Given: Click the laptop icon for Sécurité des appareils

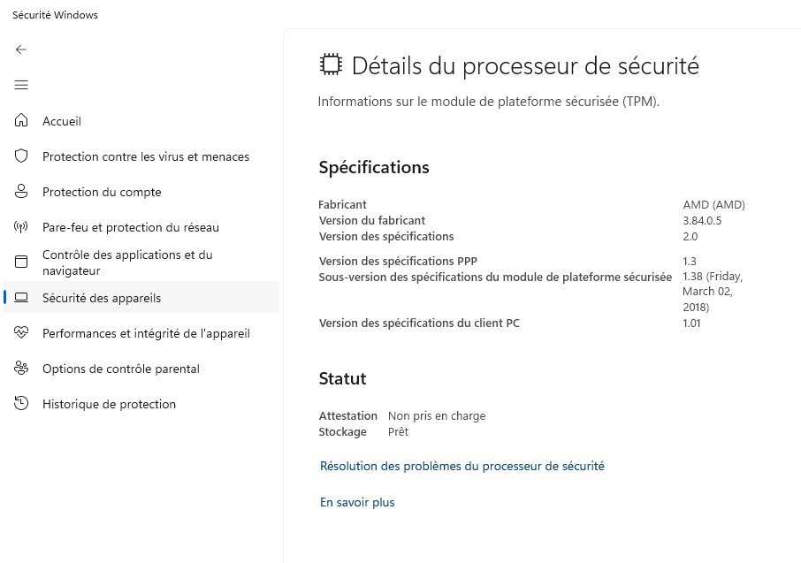Looking at the screenshot, I should tap(21, 297).
